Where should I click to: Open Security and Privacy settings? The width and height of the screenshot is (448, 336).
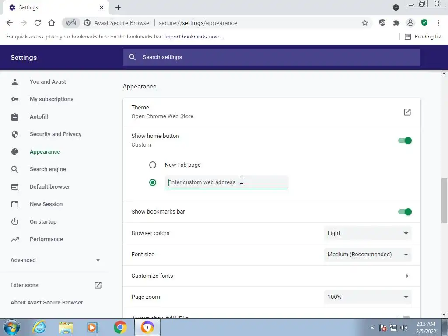[56, 134]
